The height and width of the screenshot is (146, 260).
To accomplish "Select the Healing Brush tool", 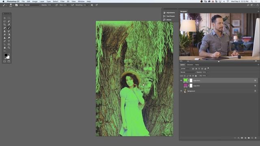I will pyautogui.click(x=4, y=28).
